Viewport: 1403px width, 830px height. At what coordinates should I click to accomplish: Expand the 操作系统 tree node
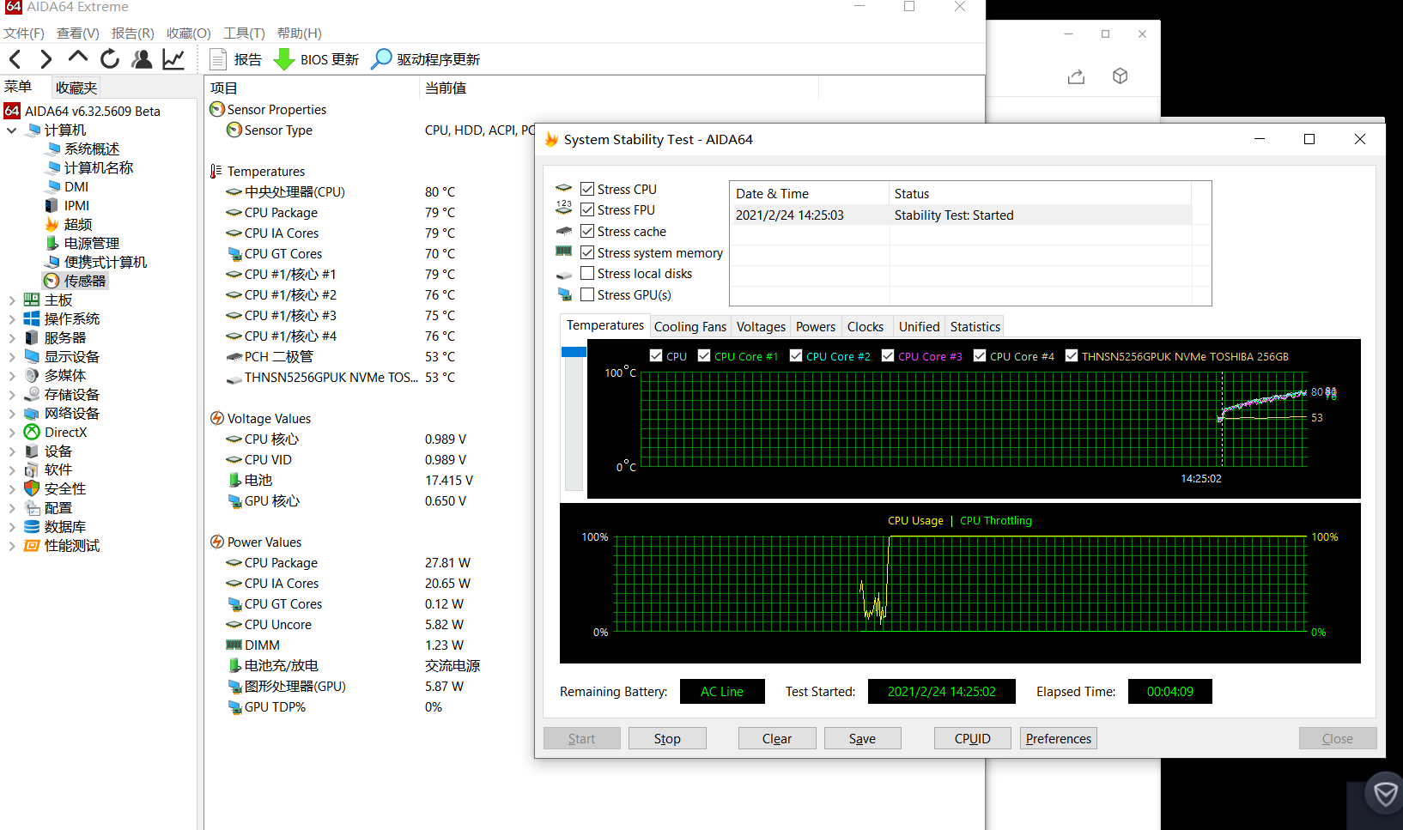12,319
